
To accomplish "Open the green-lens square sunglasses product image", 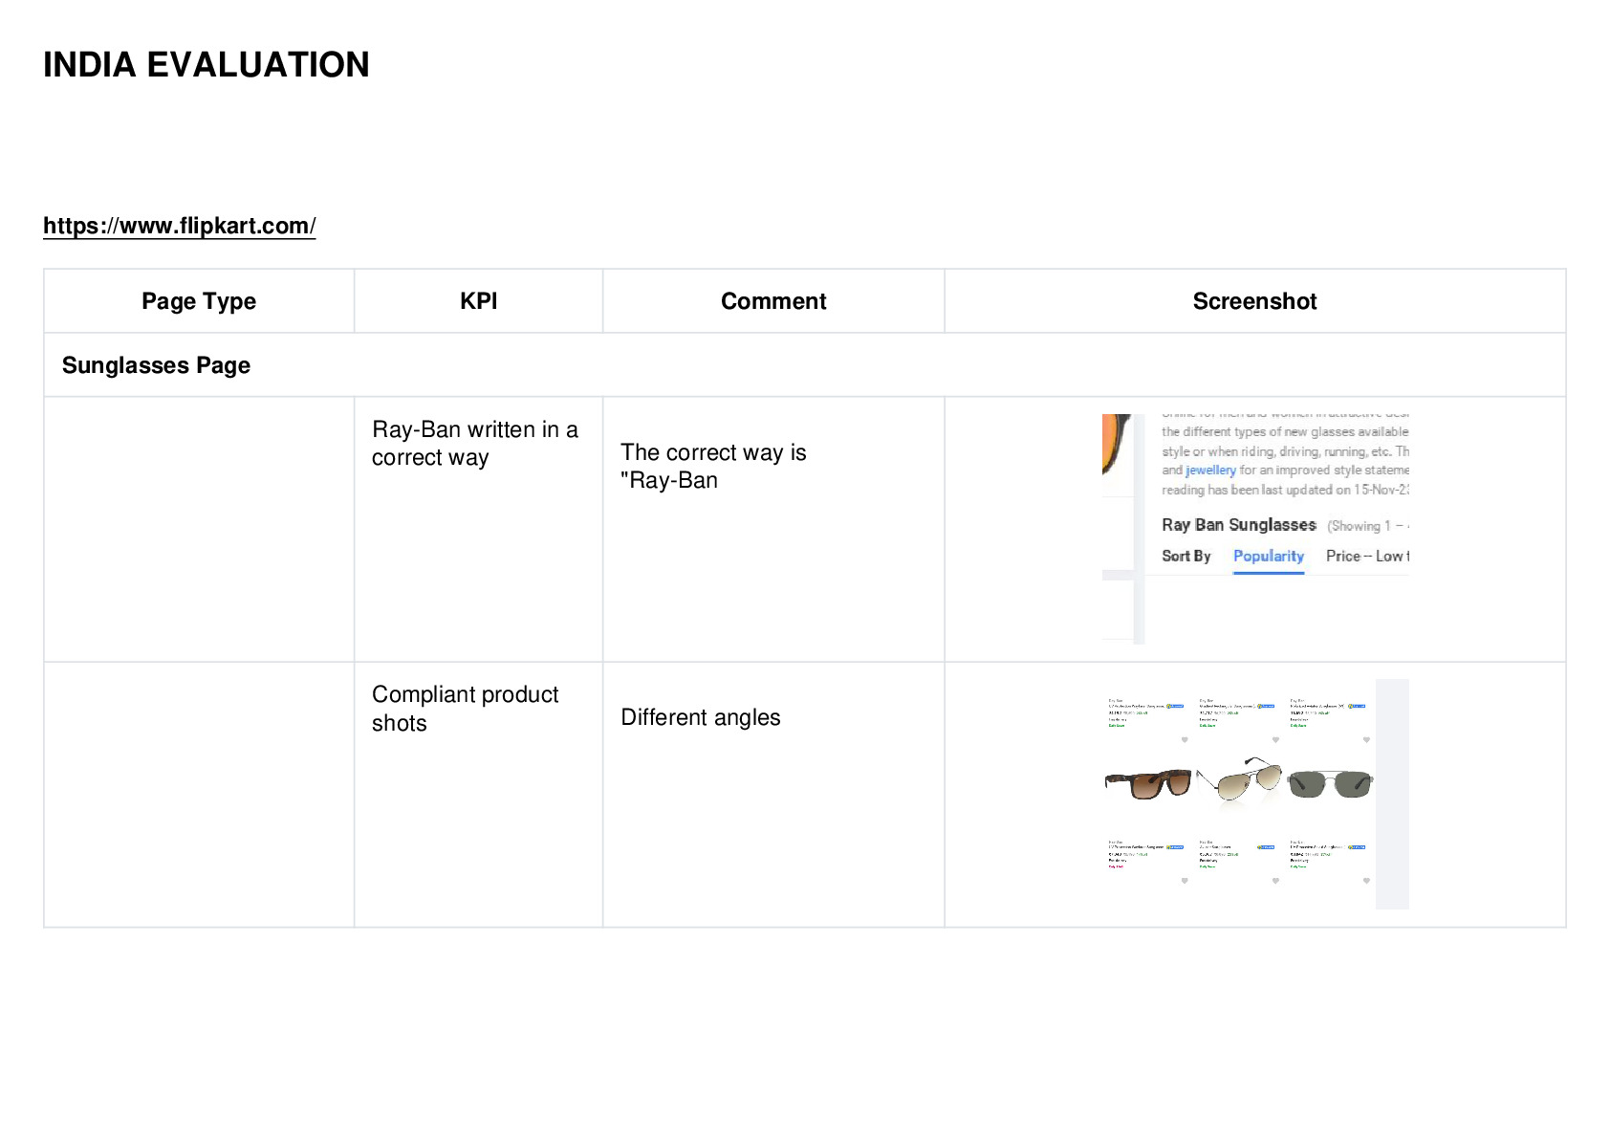I will 1331,783.
